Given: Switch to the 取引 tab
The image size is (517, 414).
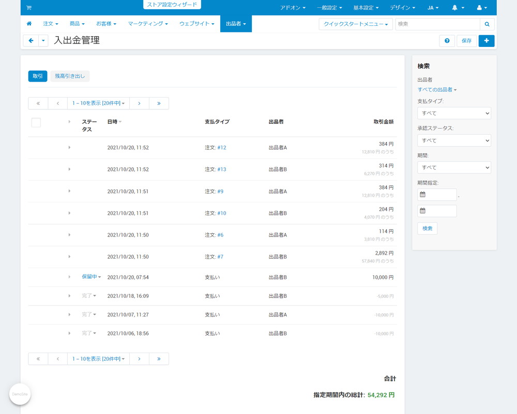Looking at the screenshot, I should point(38,76).
